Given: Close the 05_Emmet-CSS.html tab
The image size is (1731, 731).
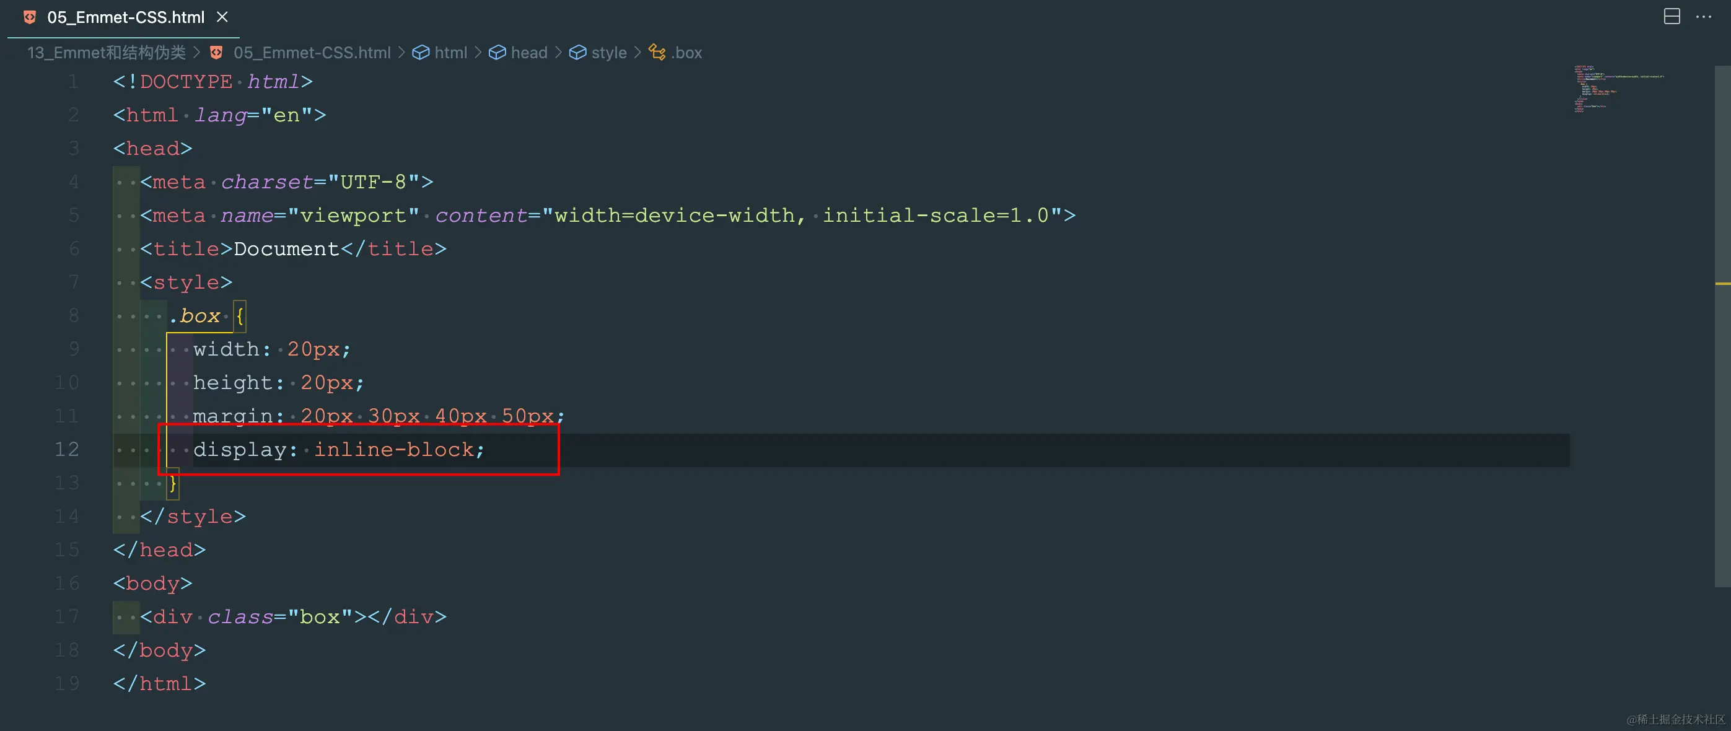Looking at the screenshot, I should point(222,17).
